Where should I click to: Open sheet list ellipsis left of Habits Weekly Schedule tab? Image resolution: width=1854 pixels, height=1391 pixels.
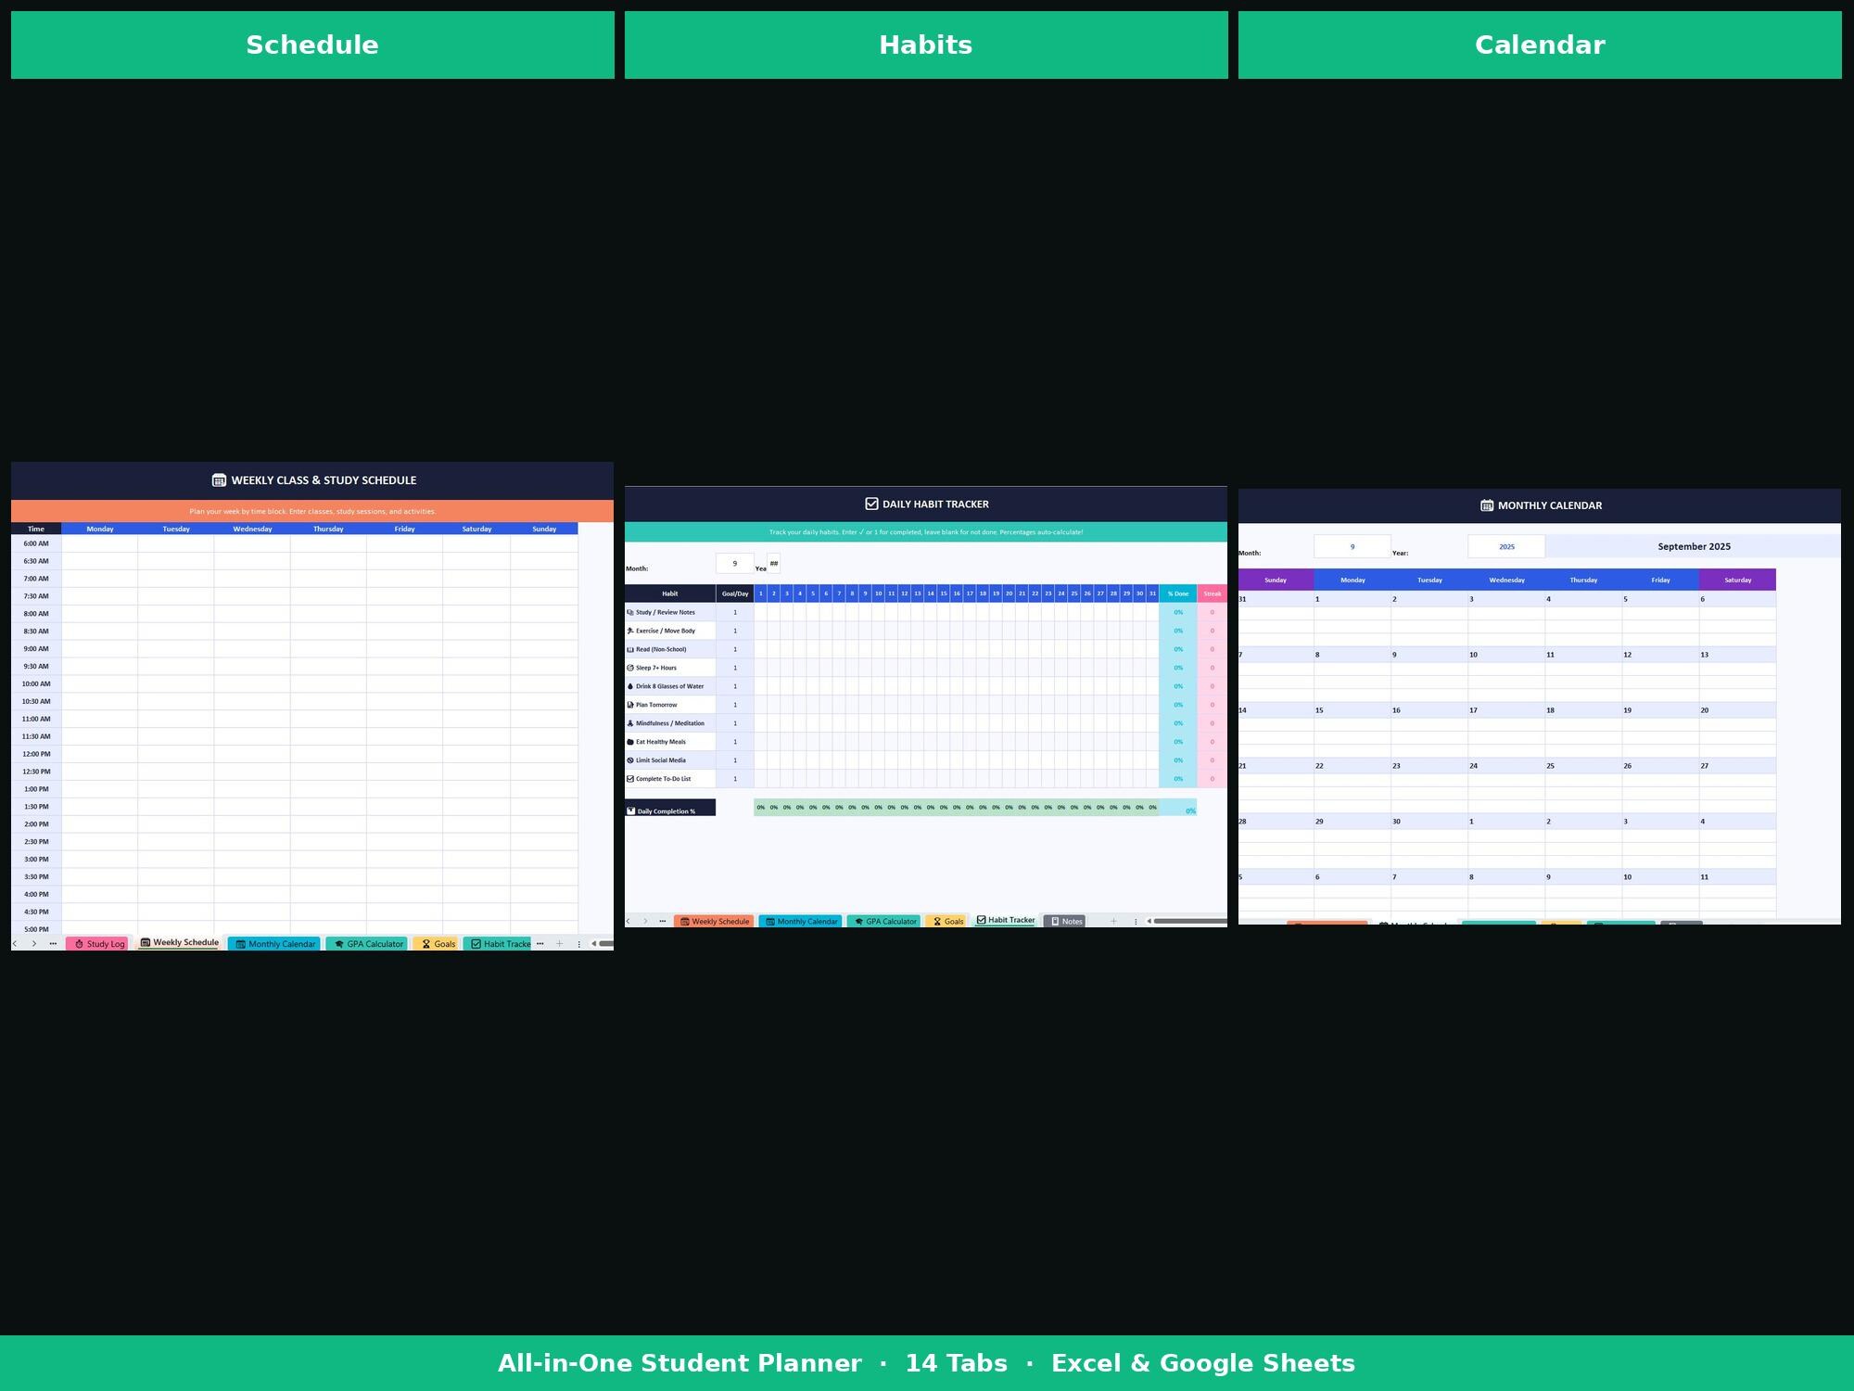(662, 921)
